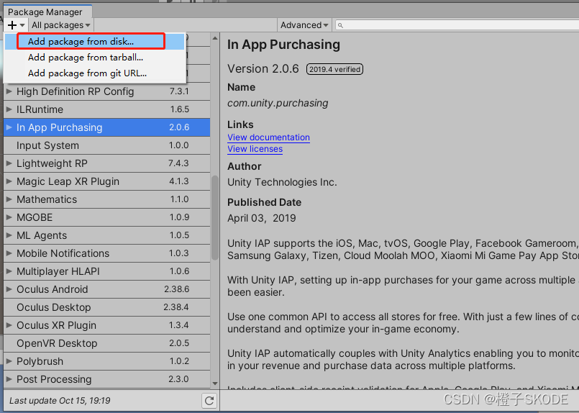This screenshot has height=413, width=579.
Task: Select the ILRuntime package row
Action: [x=106, y=109]
